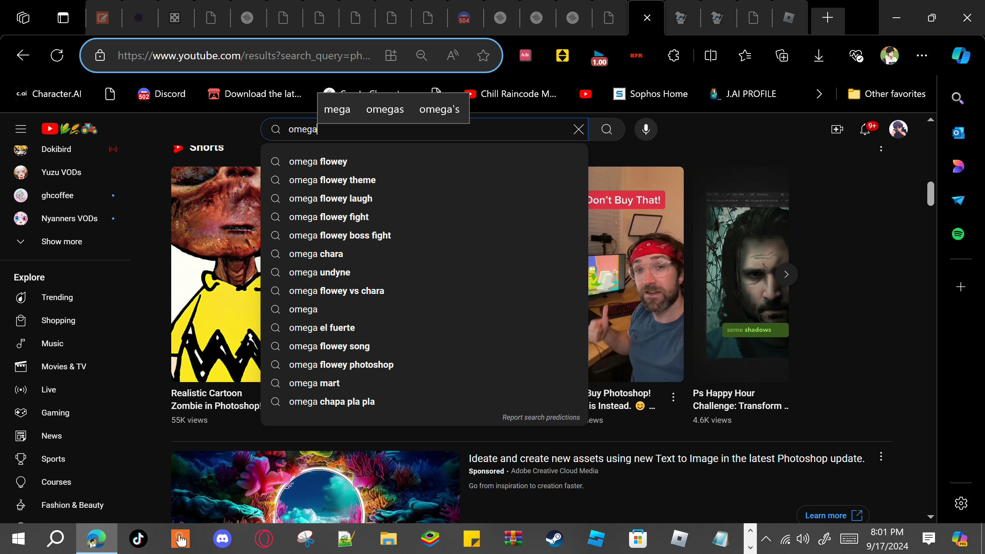Open Spotify in Edge sidebar
This screenshot has height=554, width=985.
[958, 234]
